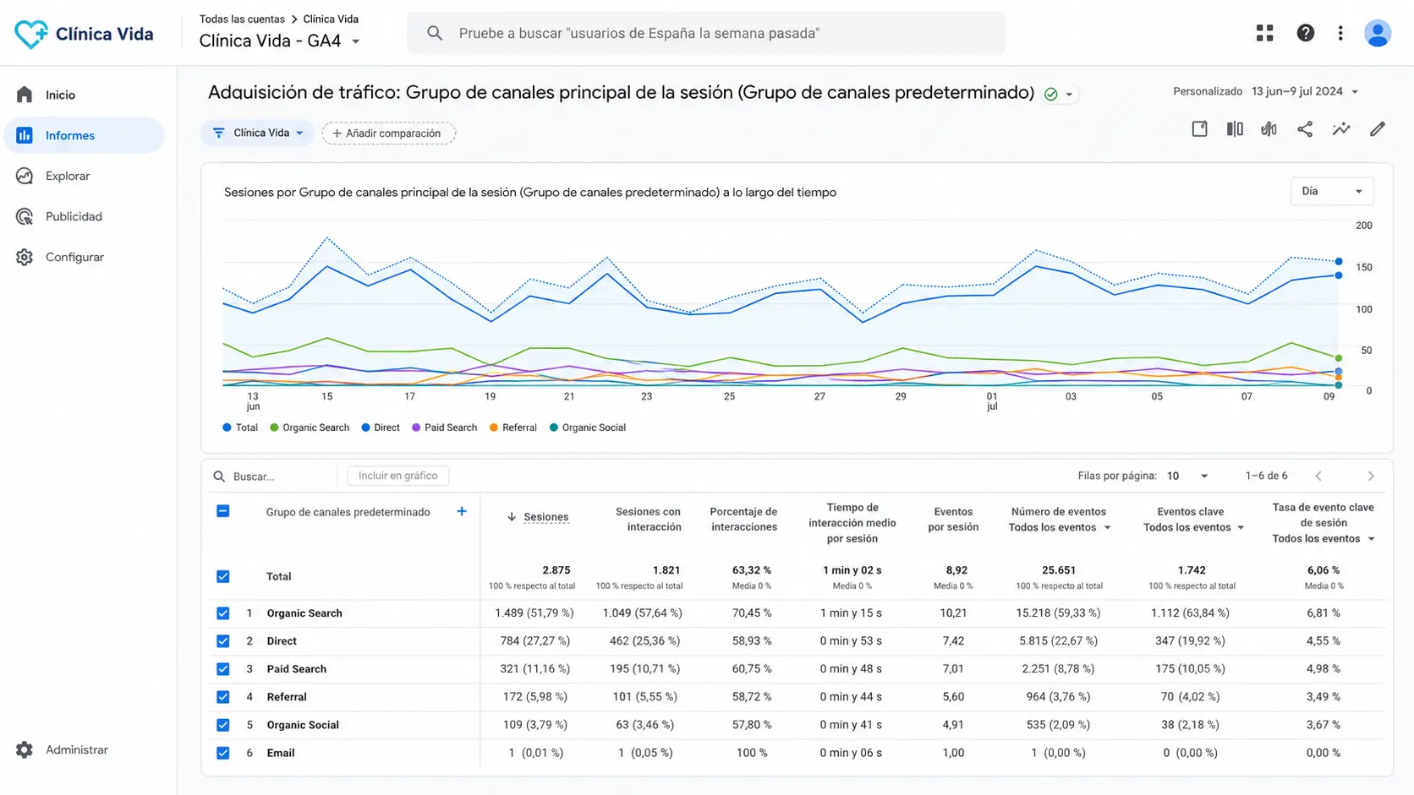Screen dimensions: 1414x795
Task: Open Publicidad section
Action: click(x=85, y=216)
